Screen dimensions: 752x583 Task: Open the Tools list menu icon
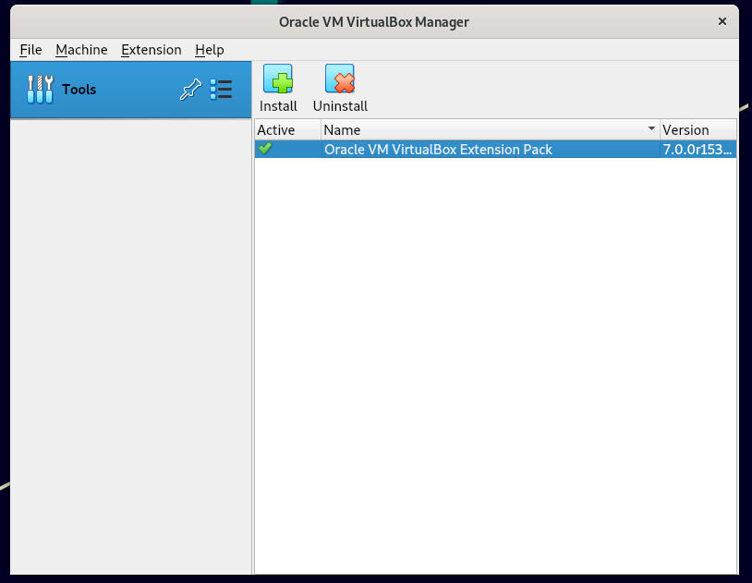tap(221, 90)
